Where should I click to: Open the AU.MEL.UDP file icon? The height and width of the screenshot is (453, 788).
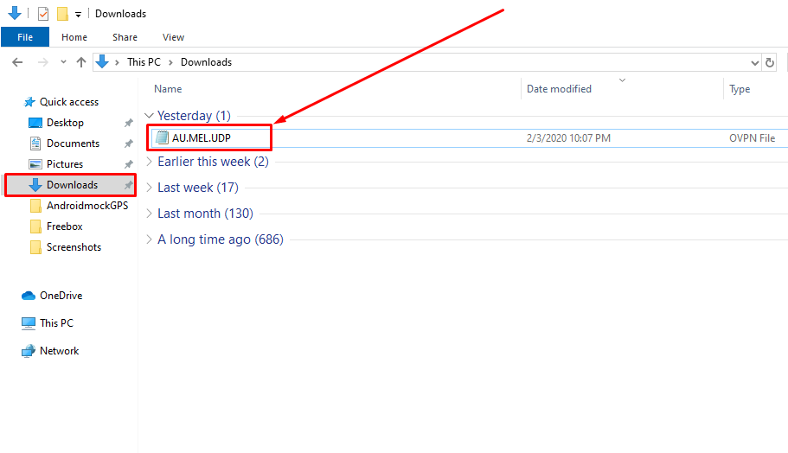pyautogui.click(x=162, y=138)
